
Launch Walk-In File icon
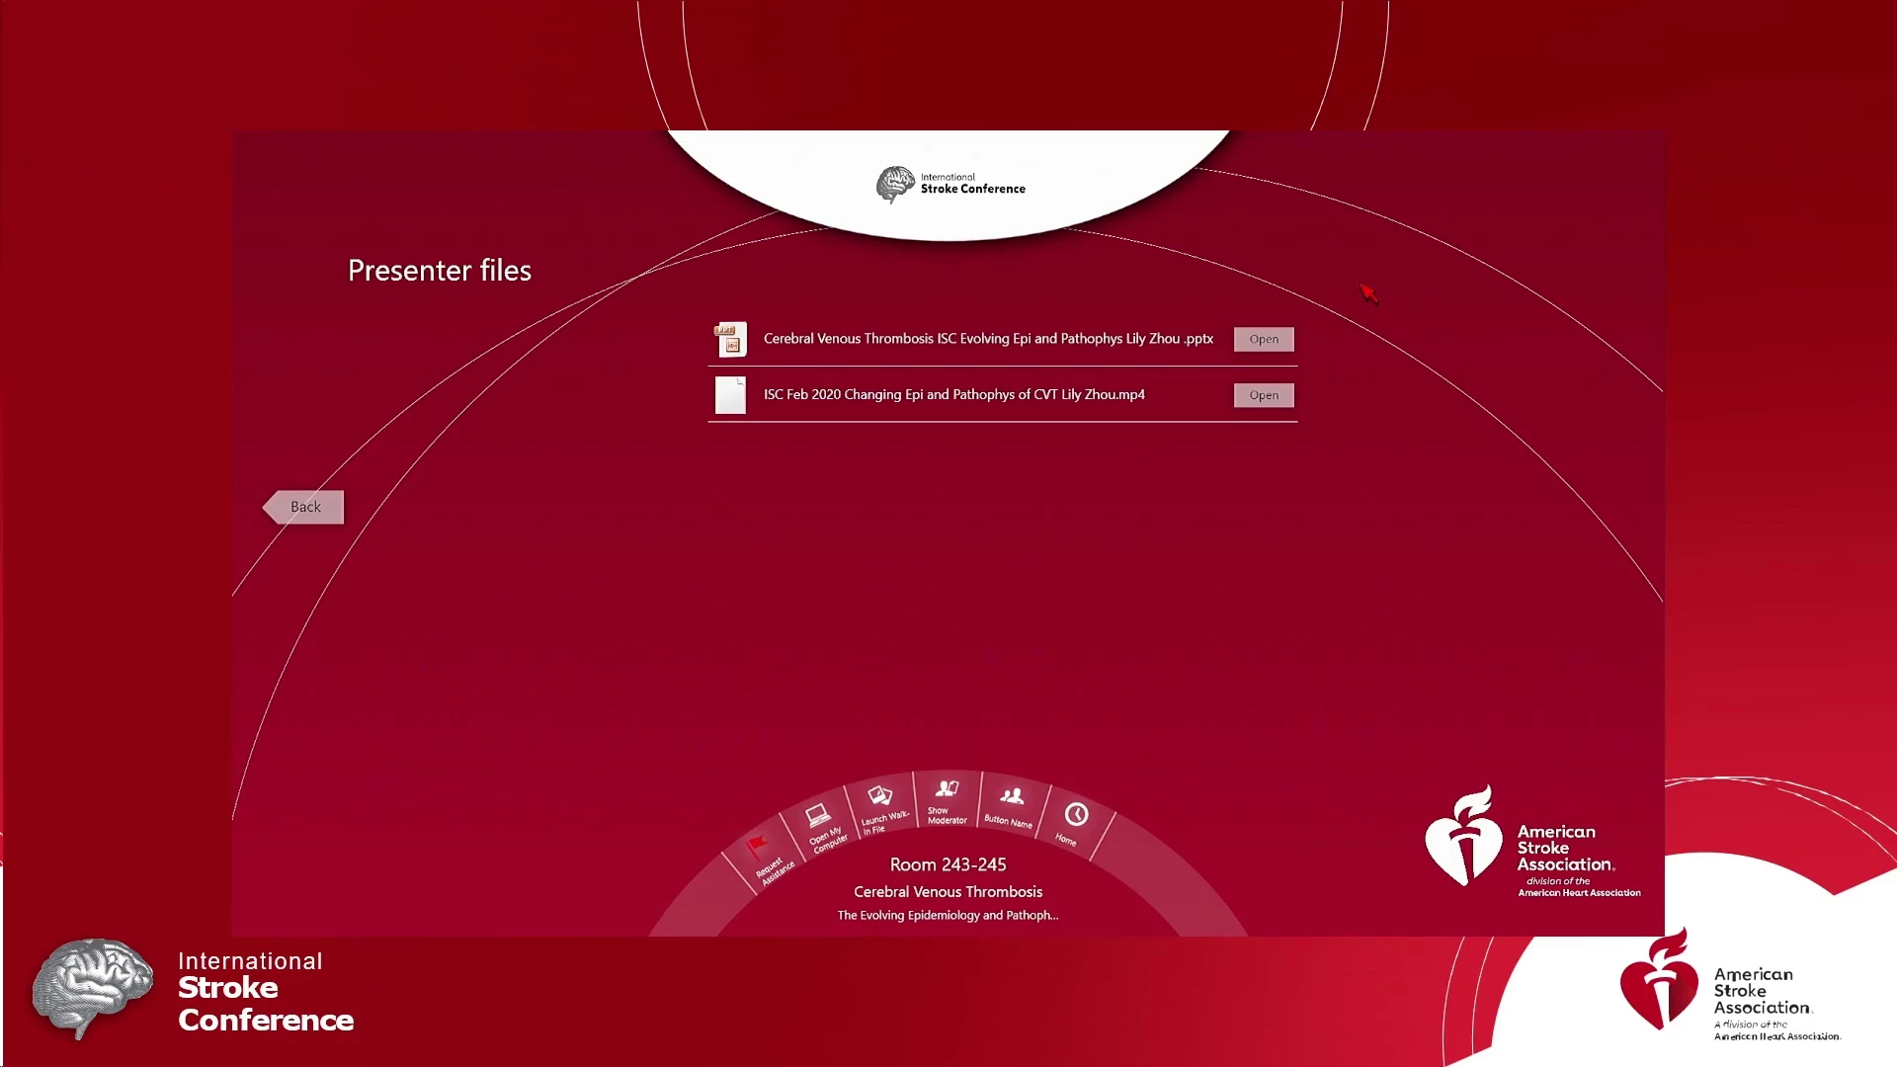(x=879, y=796)
